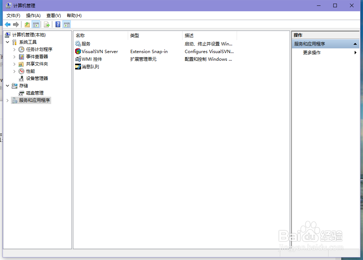Viewport: 363px width, 260px height.
Task: Click the window title bar app icon
Action: [x=9, y=5]
